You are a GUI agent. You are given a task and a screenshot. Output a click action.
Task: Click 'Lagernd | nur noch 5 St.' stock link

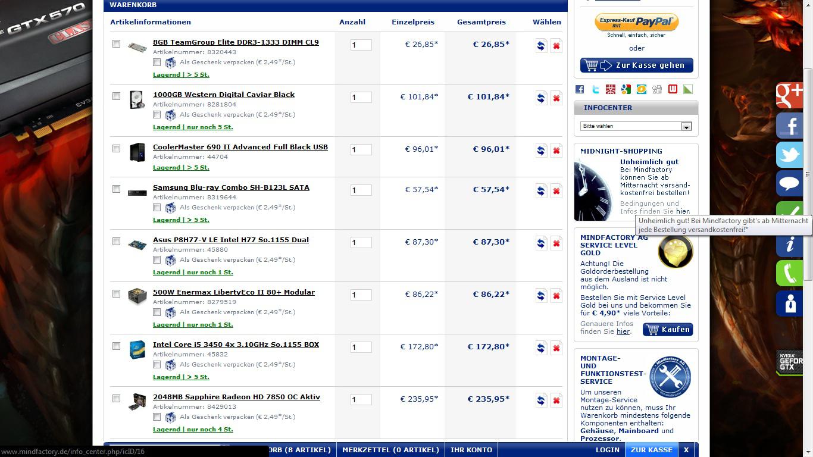pos(193,127)
